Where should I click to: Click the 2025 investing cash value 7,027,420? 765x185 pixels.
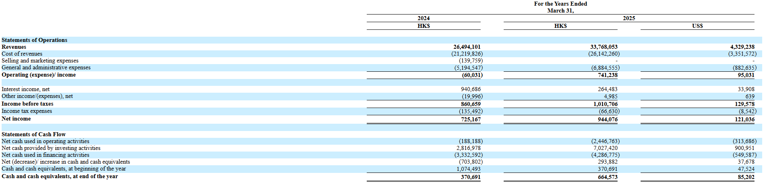coord(604,148)
